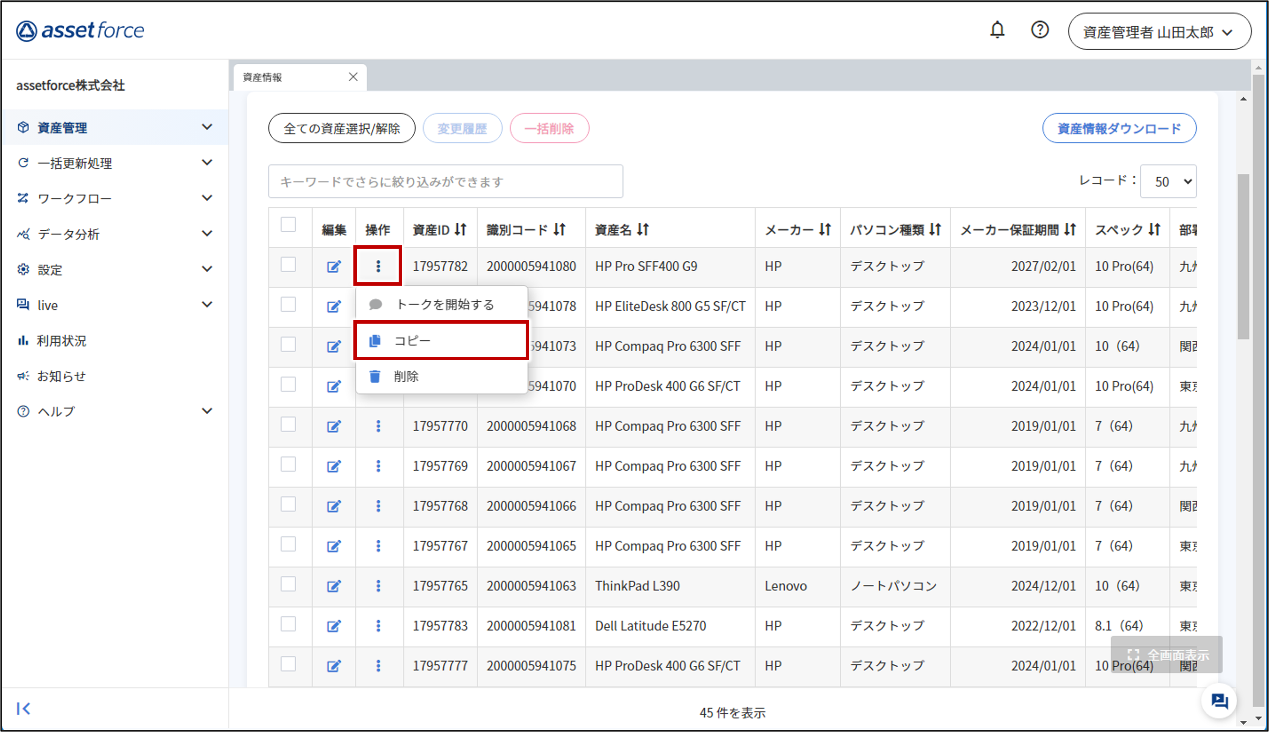The image size is (1269, 732).
Task: Collapse the sidebar with the arrow icon
Action: [23, 708]
